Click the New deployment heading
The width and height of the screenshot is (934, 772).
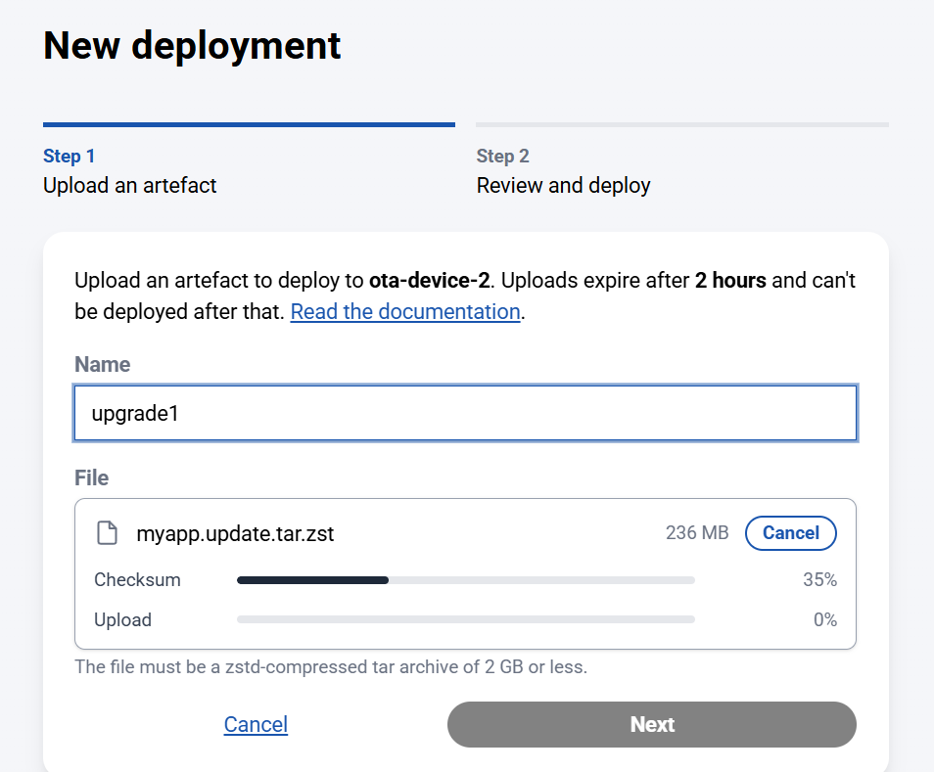pos(192,45)
